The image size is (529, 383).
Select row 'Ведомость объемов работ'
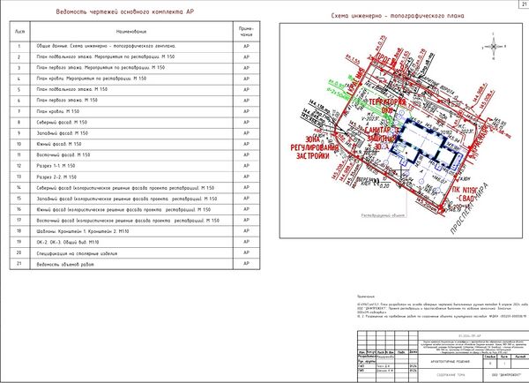tap(135, 264)
